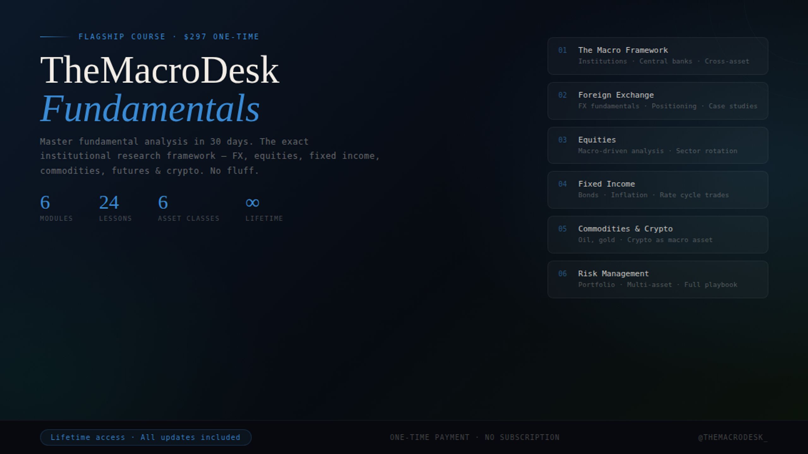Click Macro-driven analysis · Sector rotation subtitle

657,151
